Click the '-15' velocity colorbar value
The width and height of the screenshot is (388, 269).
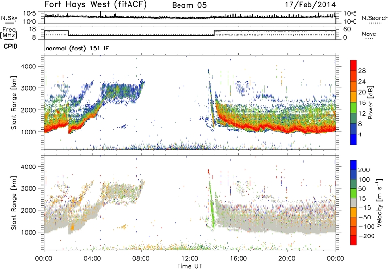click(365, 208)
